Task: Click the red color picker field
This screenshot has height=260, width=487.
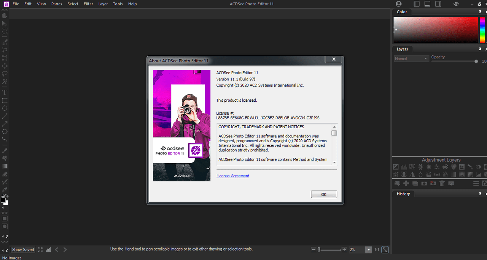Action: pyautogui.click(x=436, y=30)
